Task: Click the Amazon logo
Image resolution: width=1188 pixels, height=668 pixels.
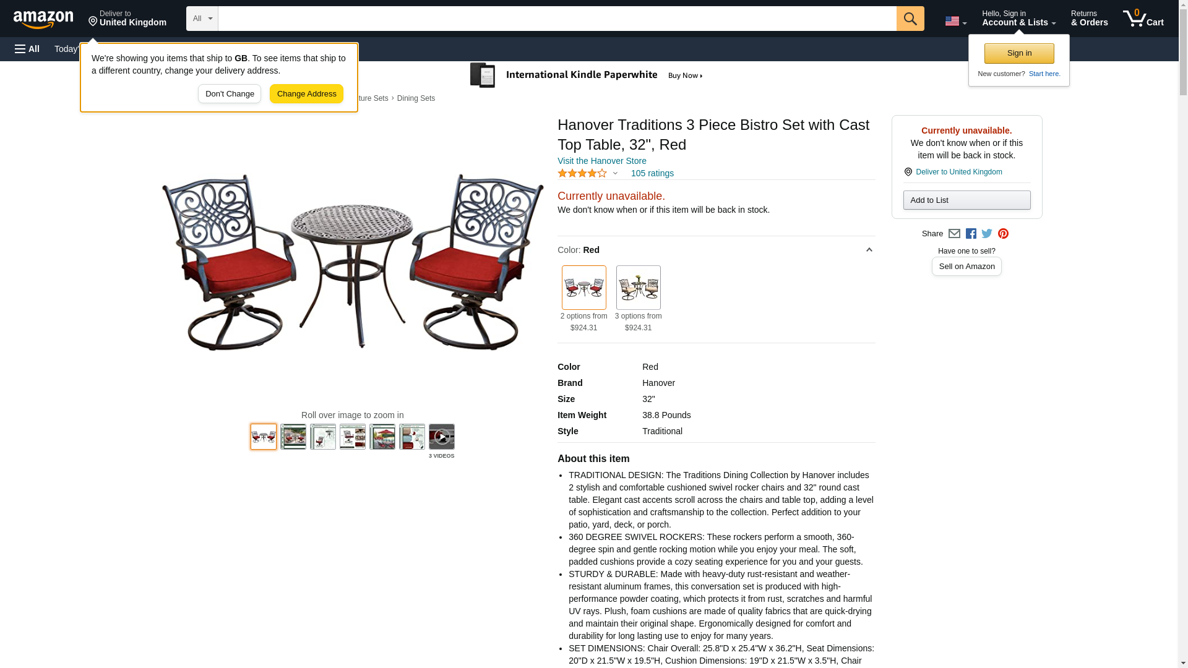Action: tap(43, 19)
